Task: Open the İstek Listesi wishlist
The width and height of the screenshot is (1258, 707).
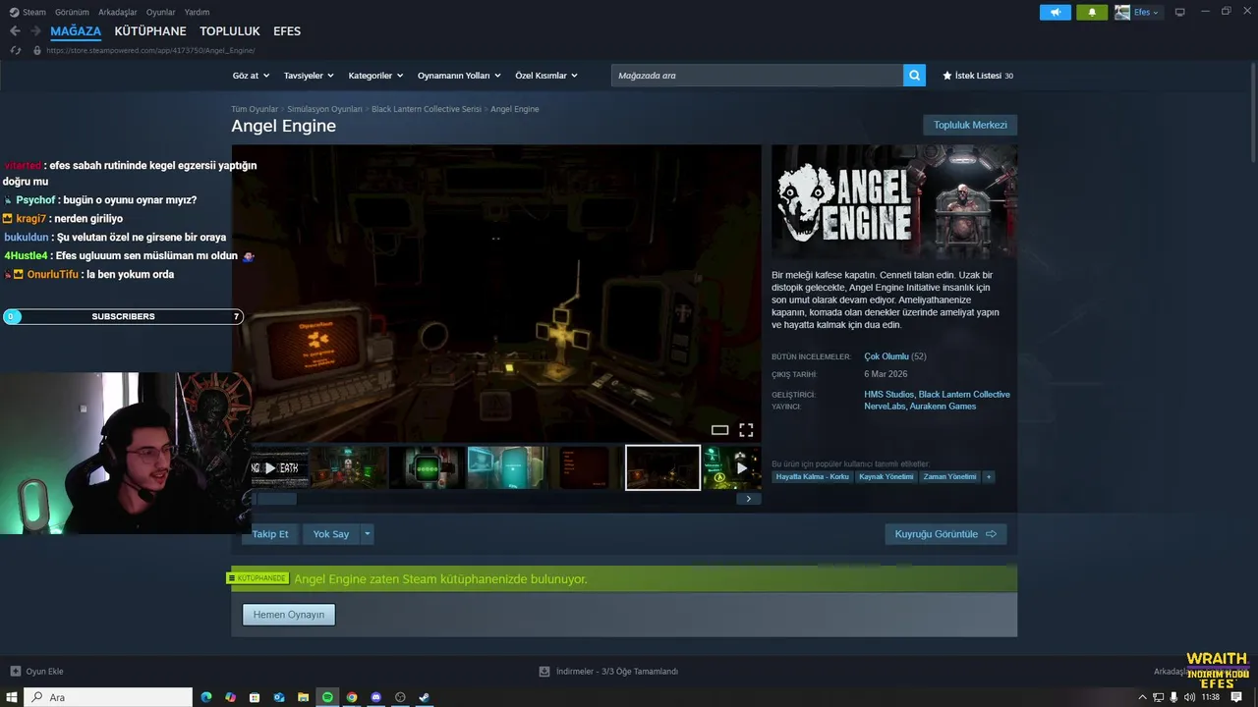Action: point(977,76)
